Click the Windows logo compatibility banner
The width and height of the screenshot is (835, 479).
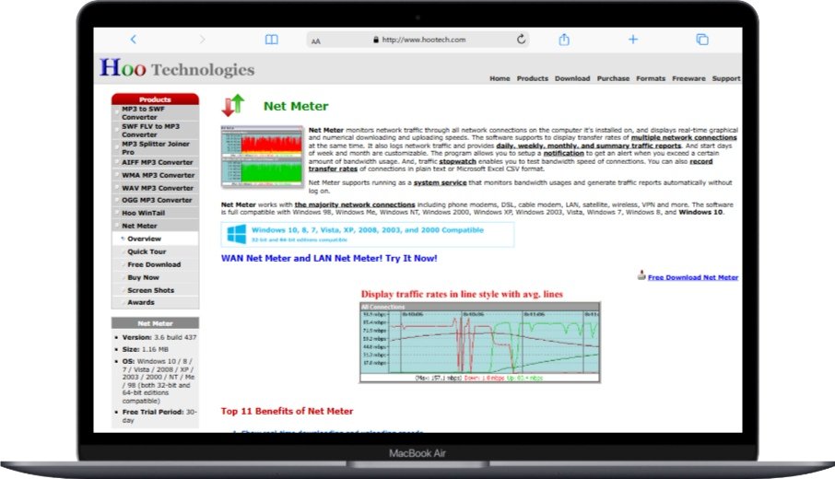(368, 234)
